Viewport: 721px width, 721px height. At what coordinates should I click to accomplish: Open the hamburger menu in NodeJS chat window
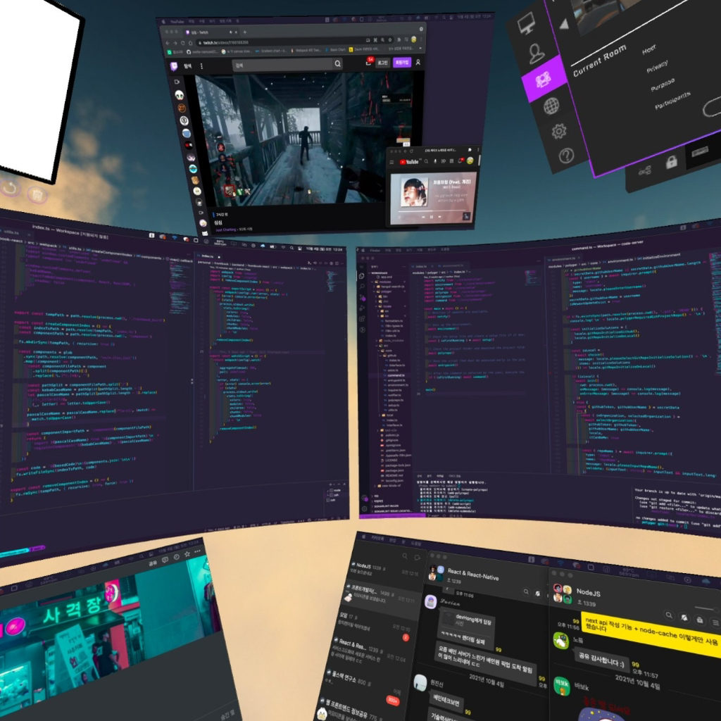coord(715,622)
